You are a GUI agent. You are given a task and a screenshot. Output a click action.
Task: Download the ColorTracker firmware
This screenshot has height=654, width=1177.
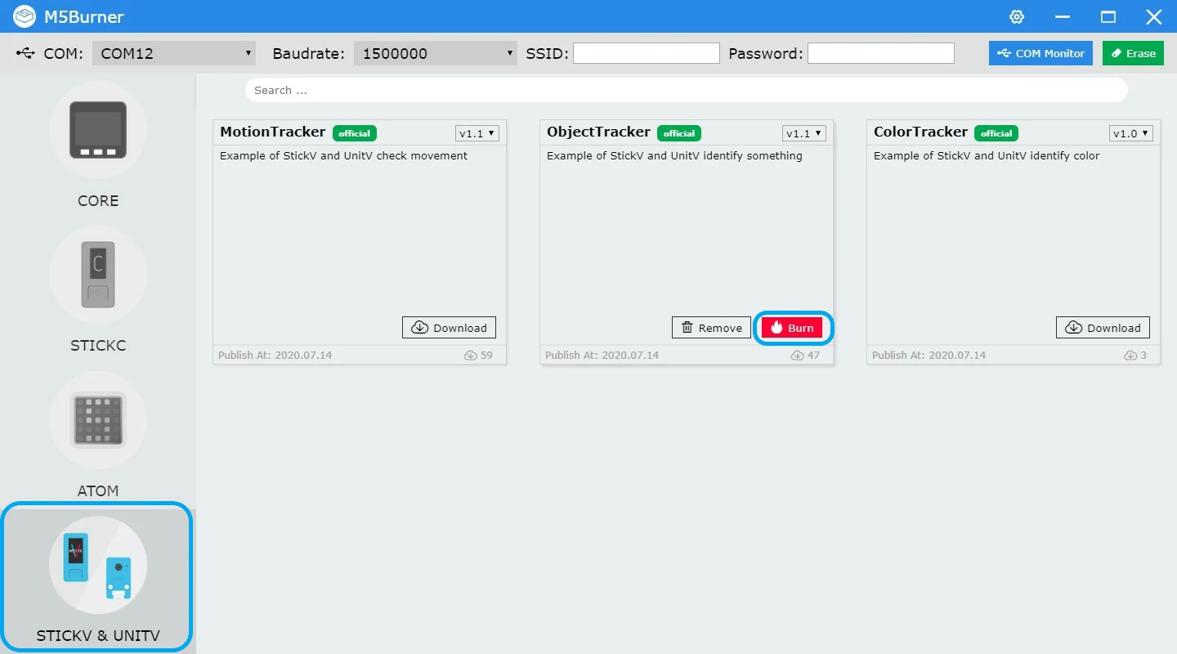[x=1103, y=328]
